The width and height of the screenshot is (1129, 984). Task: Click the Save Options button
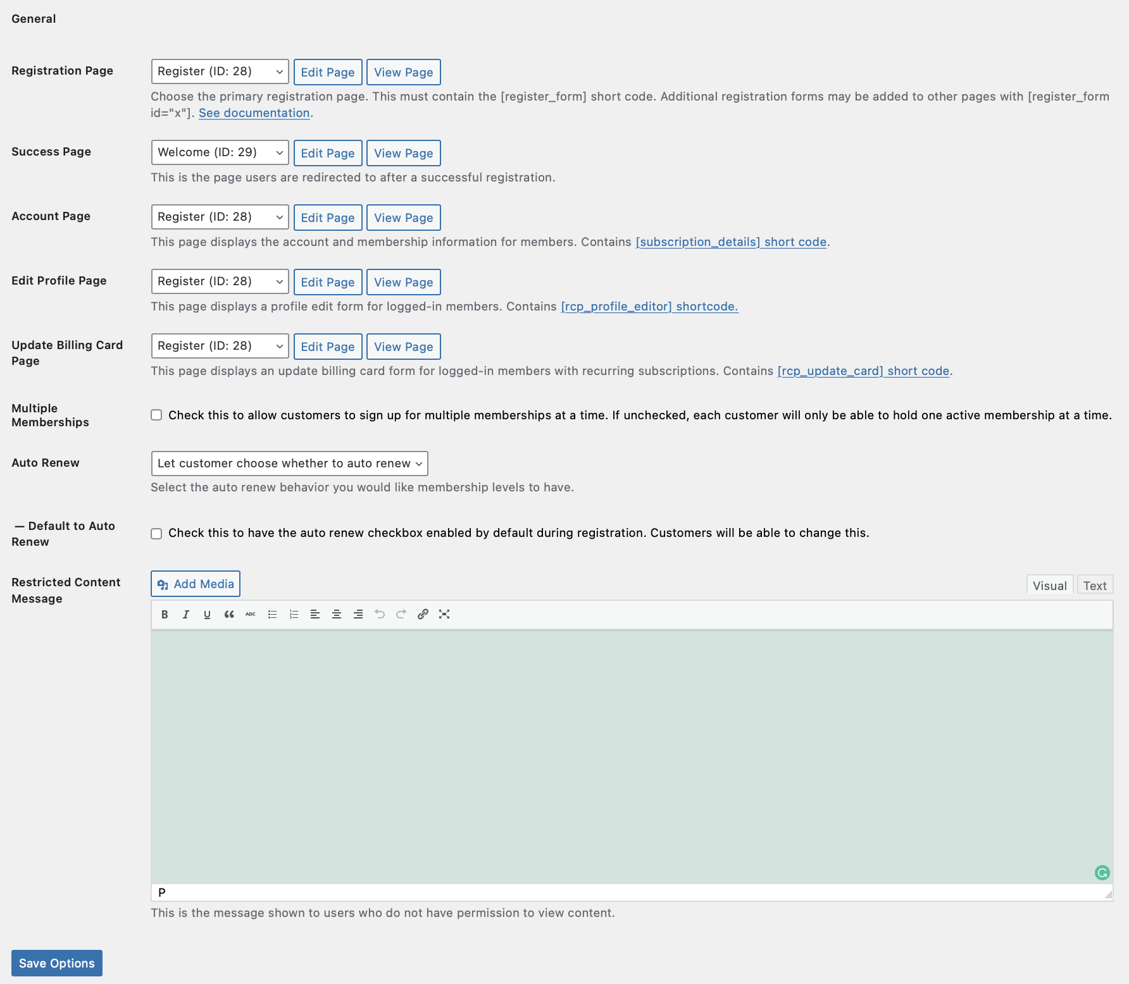click(x=57, y=963)
